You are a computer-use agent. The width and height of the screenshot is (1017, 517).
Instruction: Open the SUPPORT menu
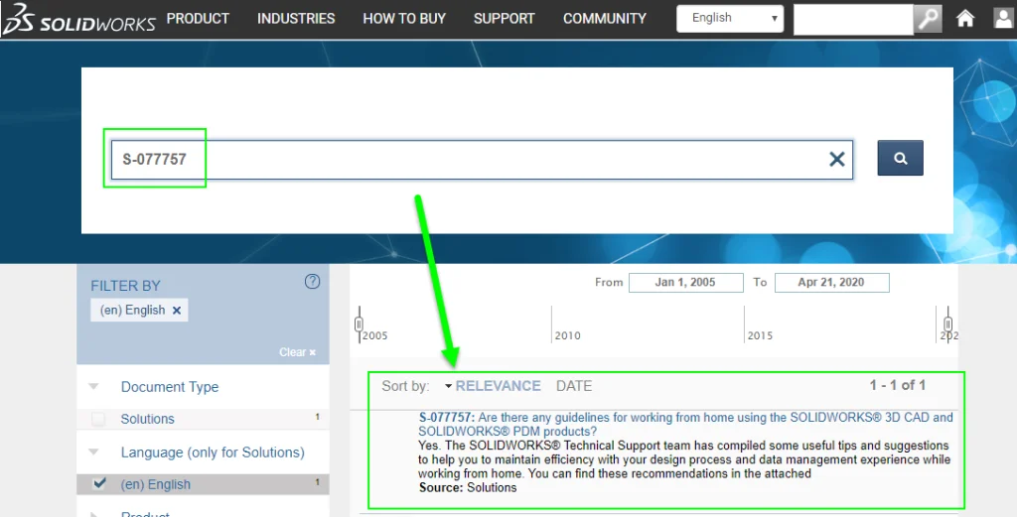(504, 19)
